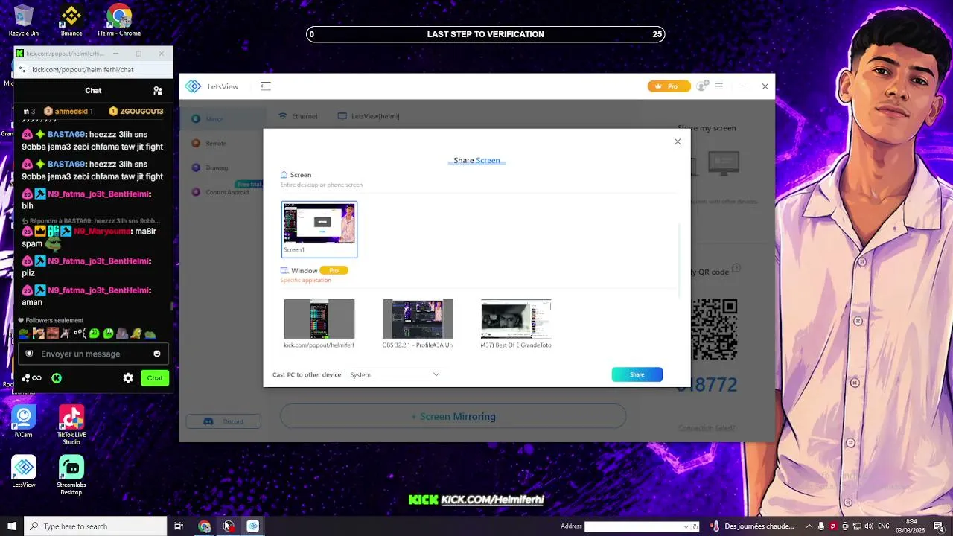This screenshot has height=536, width=953.
Task: Switch to LetsView on the taskbar
Action: (253, 526)
